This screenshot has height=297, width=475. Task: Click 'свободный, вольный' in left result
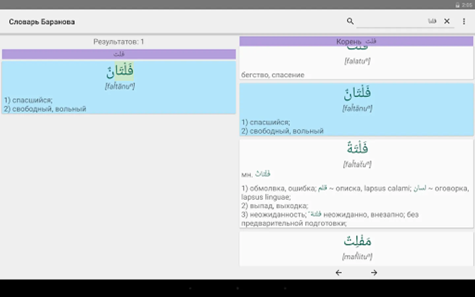click(x=49, y=109)
